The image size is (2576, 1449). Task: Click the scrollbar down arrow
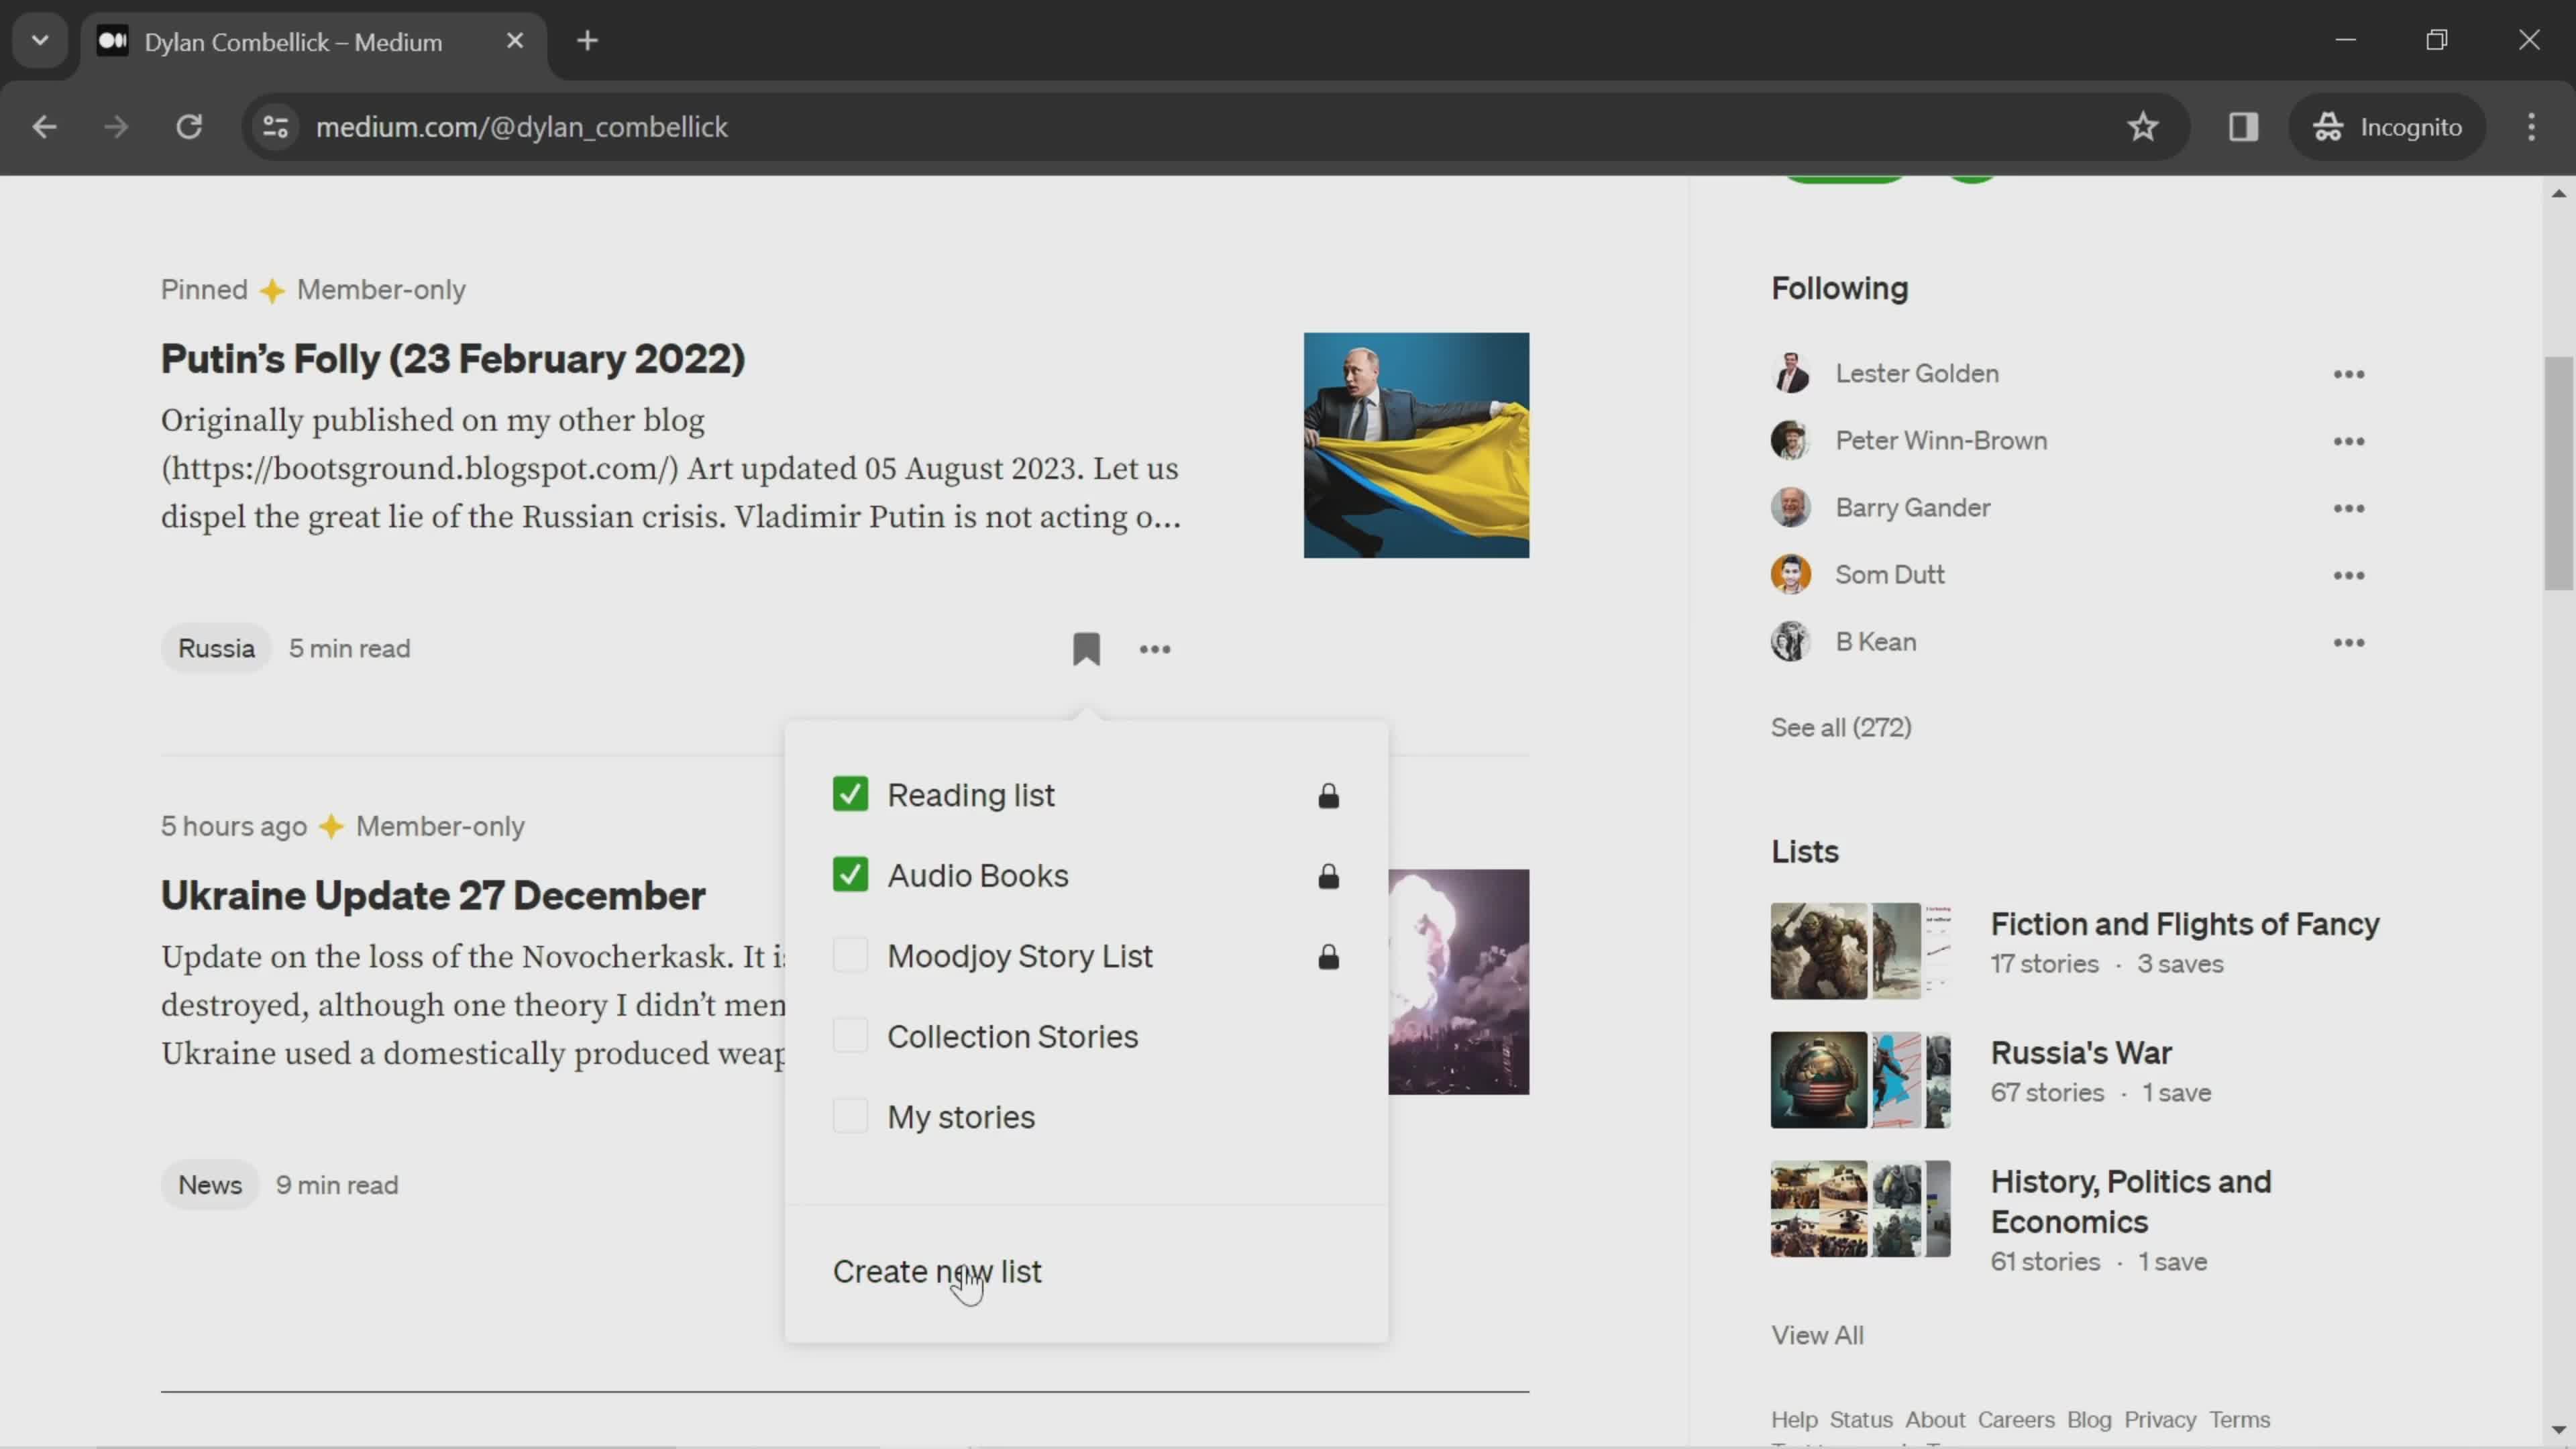[2558, 1431]
